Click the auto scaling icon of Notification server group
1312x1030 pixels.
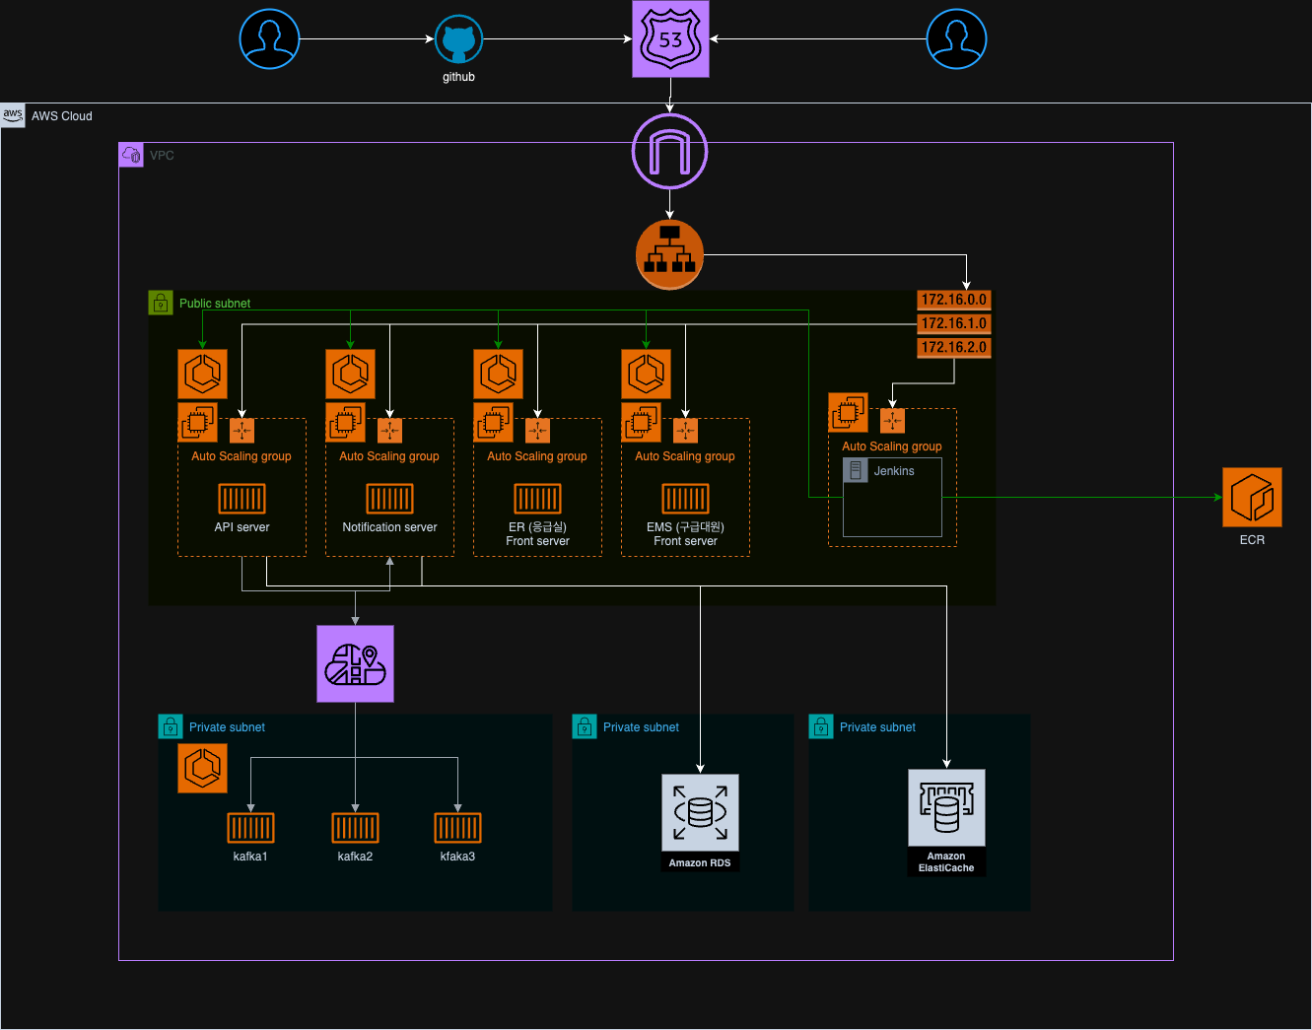389,431
